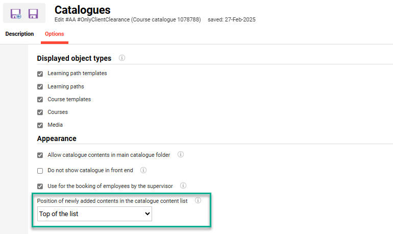This screenshot has width=393, height=234.
Task: Open the Top of the list dropdown
Action: 94,214
